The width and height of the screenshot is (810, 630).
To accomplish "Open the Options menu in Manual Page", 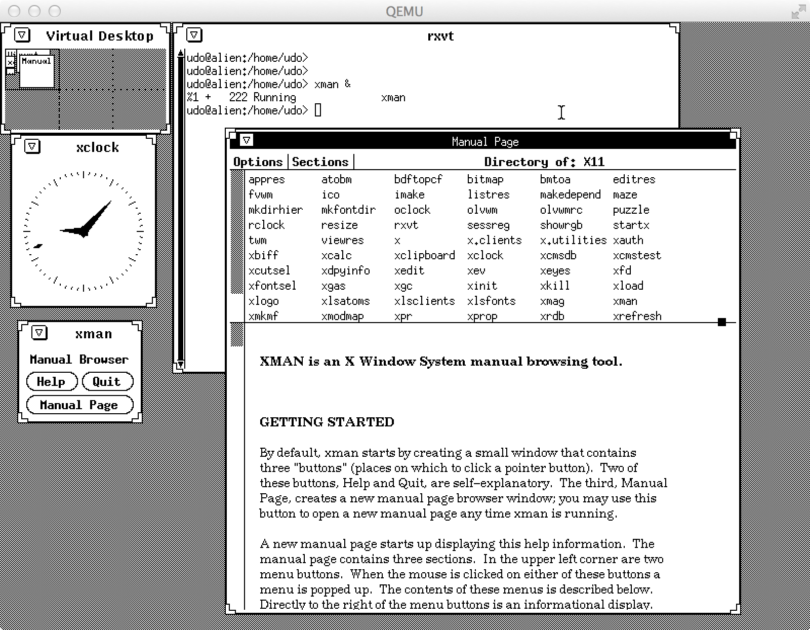I will pyautogui.click(x=258, y=162).
